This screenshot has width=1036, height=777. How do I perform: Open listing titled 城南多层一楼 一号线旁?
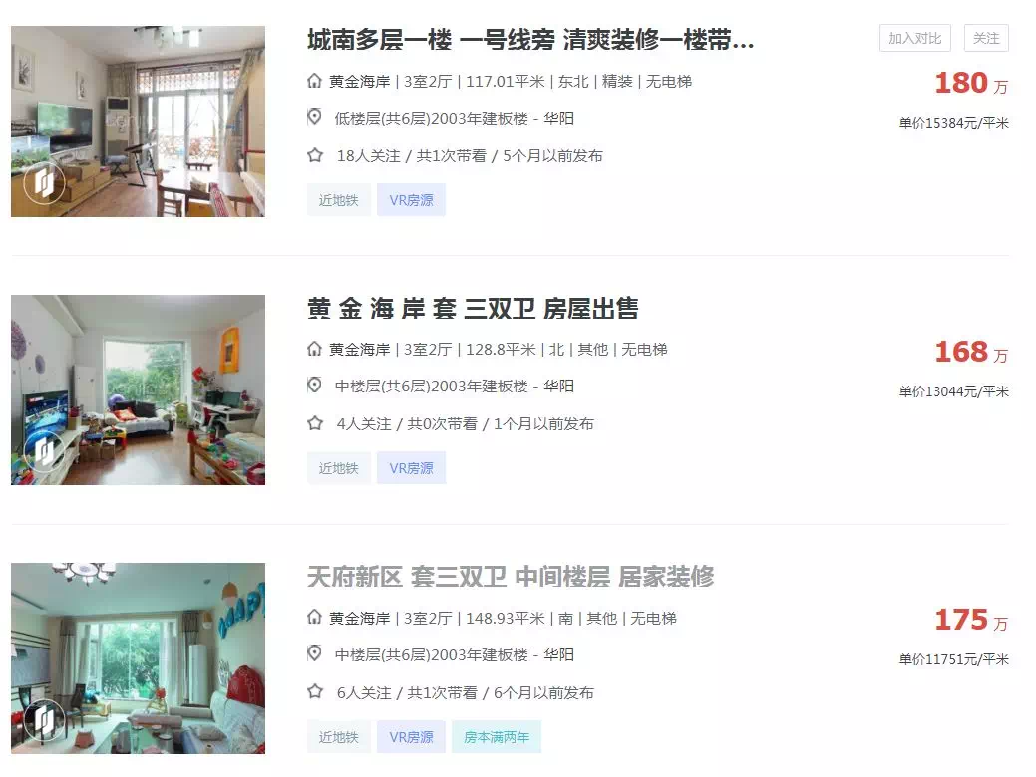click(x=530, y=40)
